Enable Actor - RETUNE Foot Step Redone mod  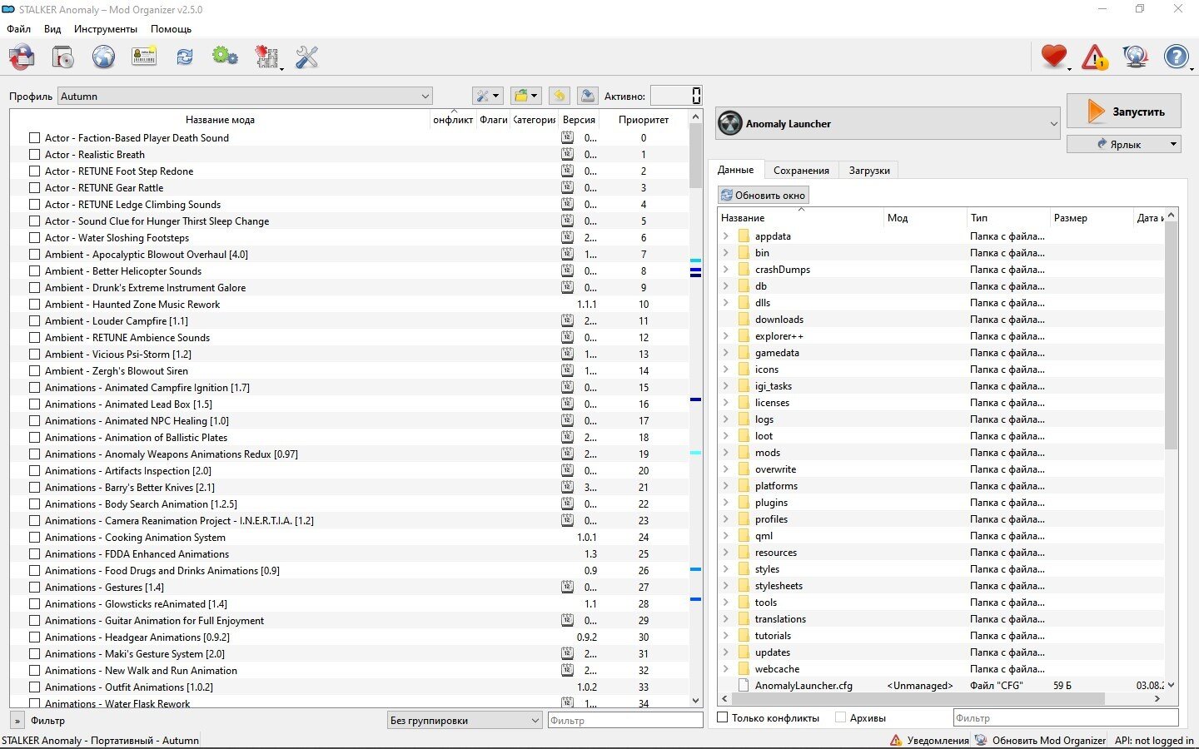click(x=34, y=171)
